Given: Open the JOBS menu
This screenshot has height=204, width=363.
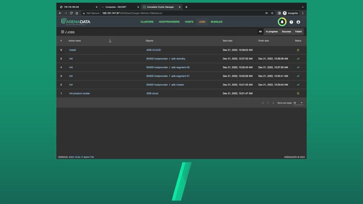Looking at the screenshot, I should click(x=202, y=22).
